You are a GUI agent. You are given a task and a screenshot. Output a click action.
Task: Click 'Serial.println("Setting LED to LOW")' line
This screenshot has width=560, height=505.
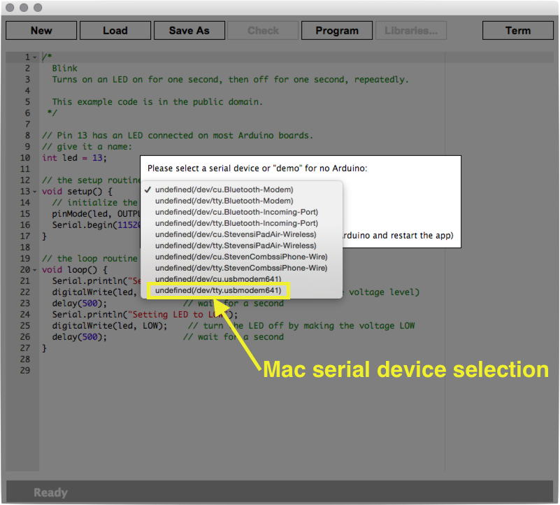point(145,315)
